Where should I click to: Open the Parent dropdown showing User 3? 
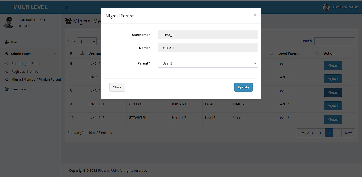[x=208, y=63]
